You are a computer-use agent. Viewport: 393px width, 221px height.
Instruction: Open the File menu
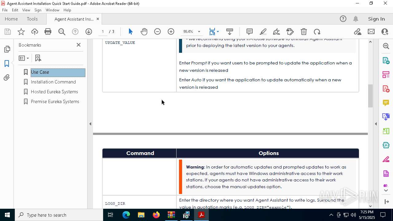tap(5, 10)
